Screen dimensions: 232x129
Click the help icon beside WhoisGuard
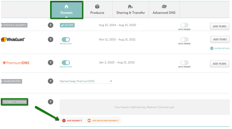pos(51,40)
